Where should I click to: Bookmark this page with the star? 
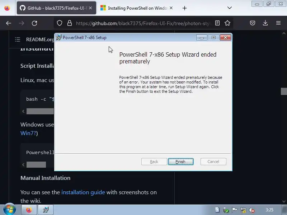click(227, 23)
